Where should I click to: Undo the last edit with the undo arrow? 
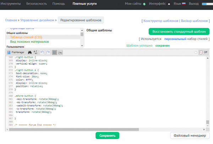pos(42,52)
